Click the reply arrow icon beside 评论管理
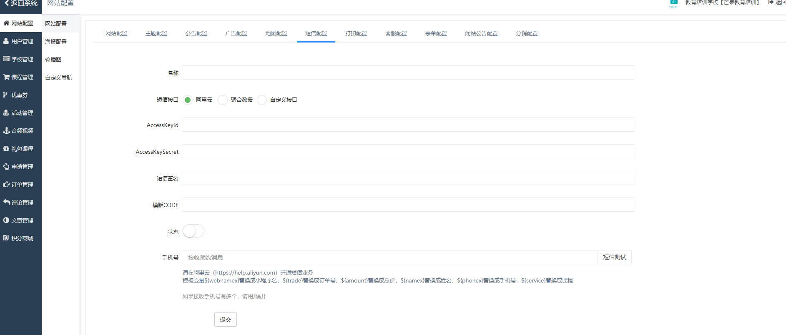786x335 pixels. tap(6, 202)
